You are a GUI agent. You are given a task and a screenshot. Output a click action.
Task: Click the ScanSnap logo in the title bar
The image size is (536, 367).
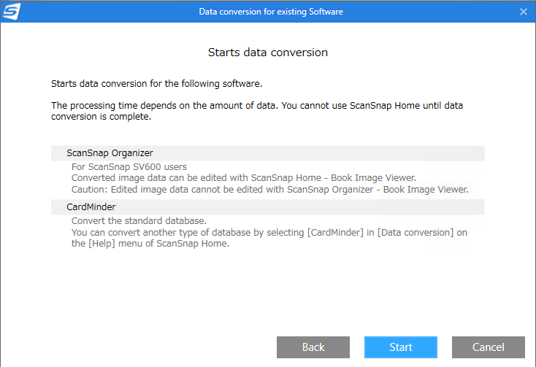[12, 12]
